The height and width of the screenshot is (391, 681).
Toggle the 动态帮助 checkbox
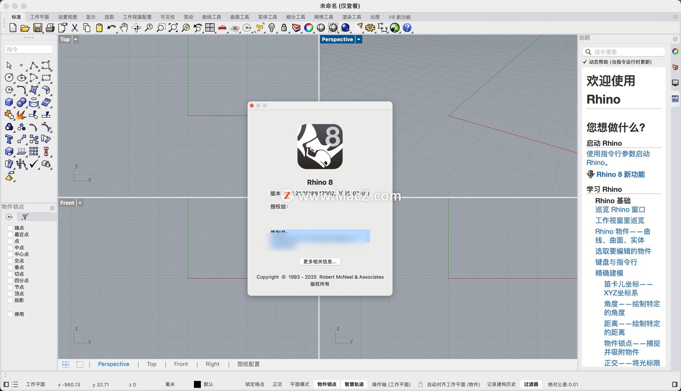[585, 62]
